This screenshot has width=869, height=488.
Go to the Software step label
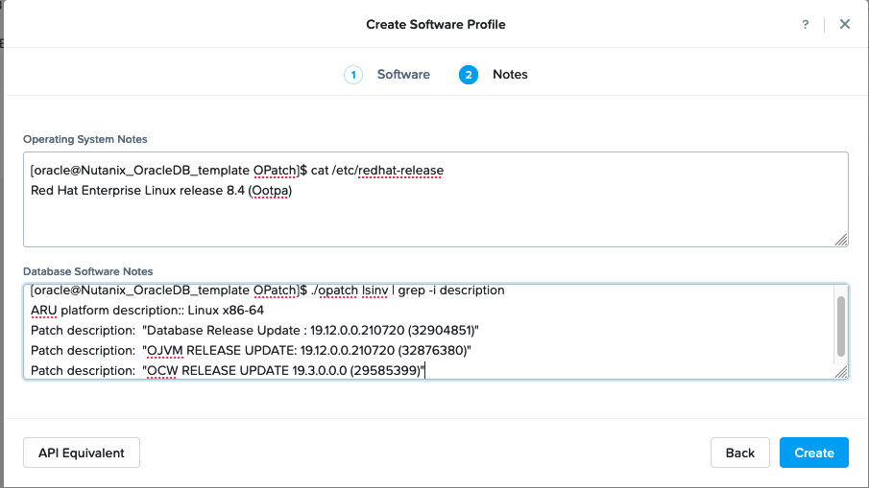click(403, 75)
